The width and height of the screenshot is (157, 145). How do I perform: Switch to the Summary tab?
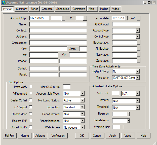[x=21, y=9]
